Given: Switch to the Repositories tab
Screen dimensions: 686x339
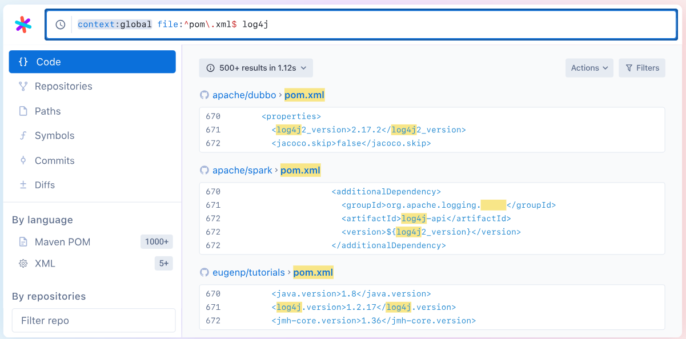Looking at the screenshot, I should coord(63,86).
